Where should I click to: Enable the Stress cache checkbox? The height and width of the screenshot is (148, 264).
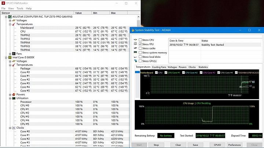[140, 48]
